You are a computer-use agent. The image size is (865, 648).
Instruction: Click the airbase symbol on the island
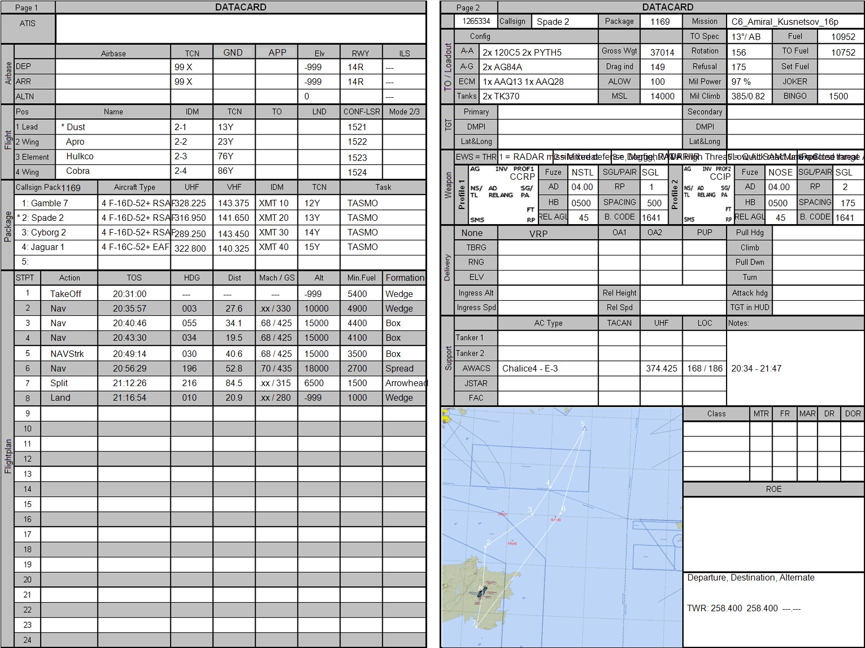481,592
